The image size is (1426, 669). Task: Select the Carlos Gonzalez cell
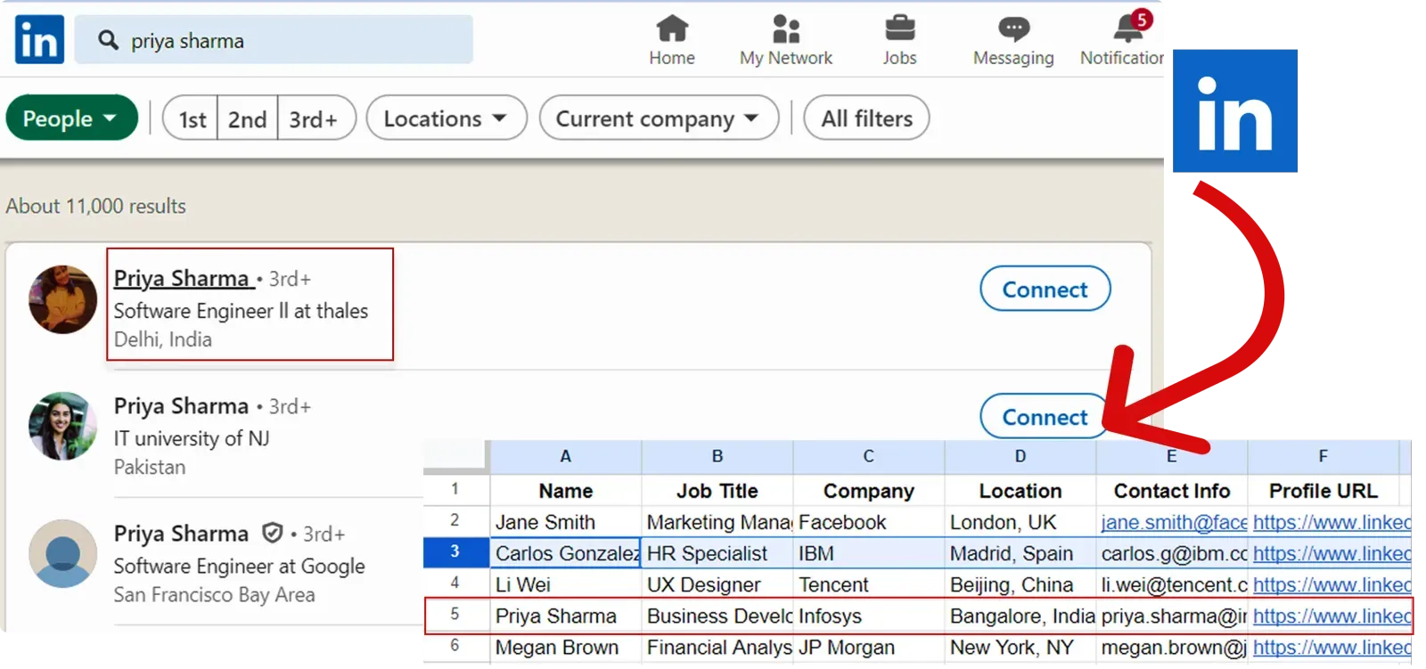pos(565,552)
